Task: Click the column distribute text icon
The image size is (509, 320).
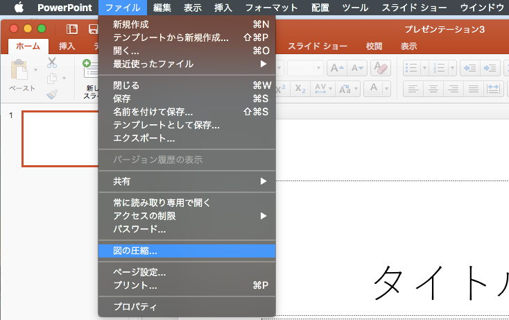Action: coord(494,89)
